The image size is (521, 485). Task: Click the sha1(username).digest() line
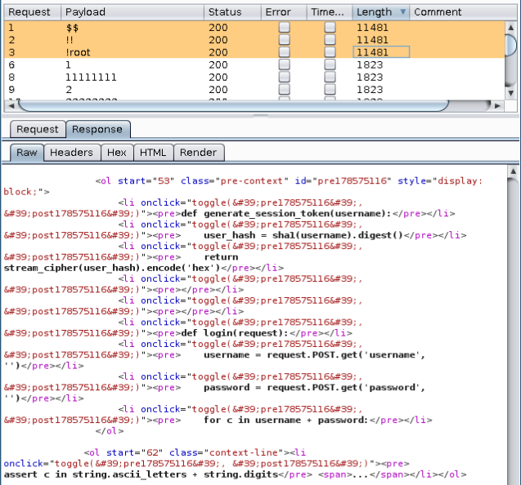(x=303, y=235)
